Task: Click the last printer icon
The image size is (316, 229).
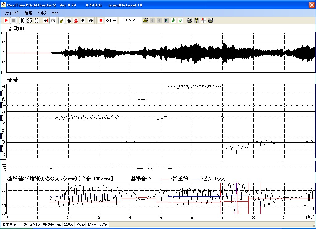Action: point(210,20)
